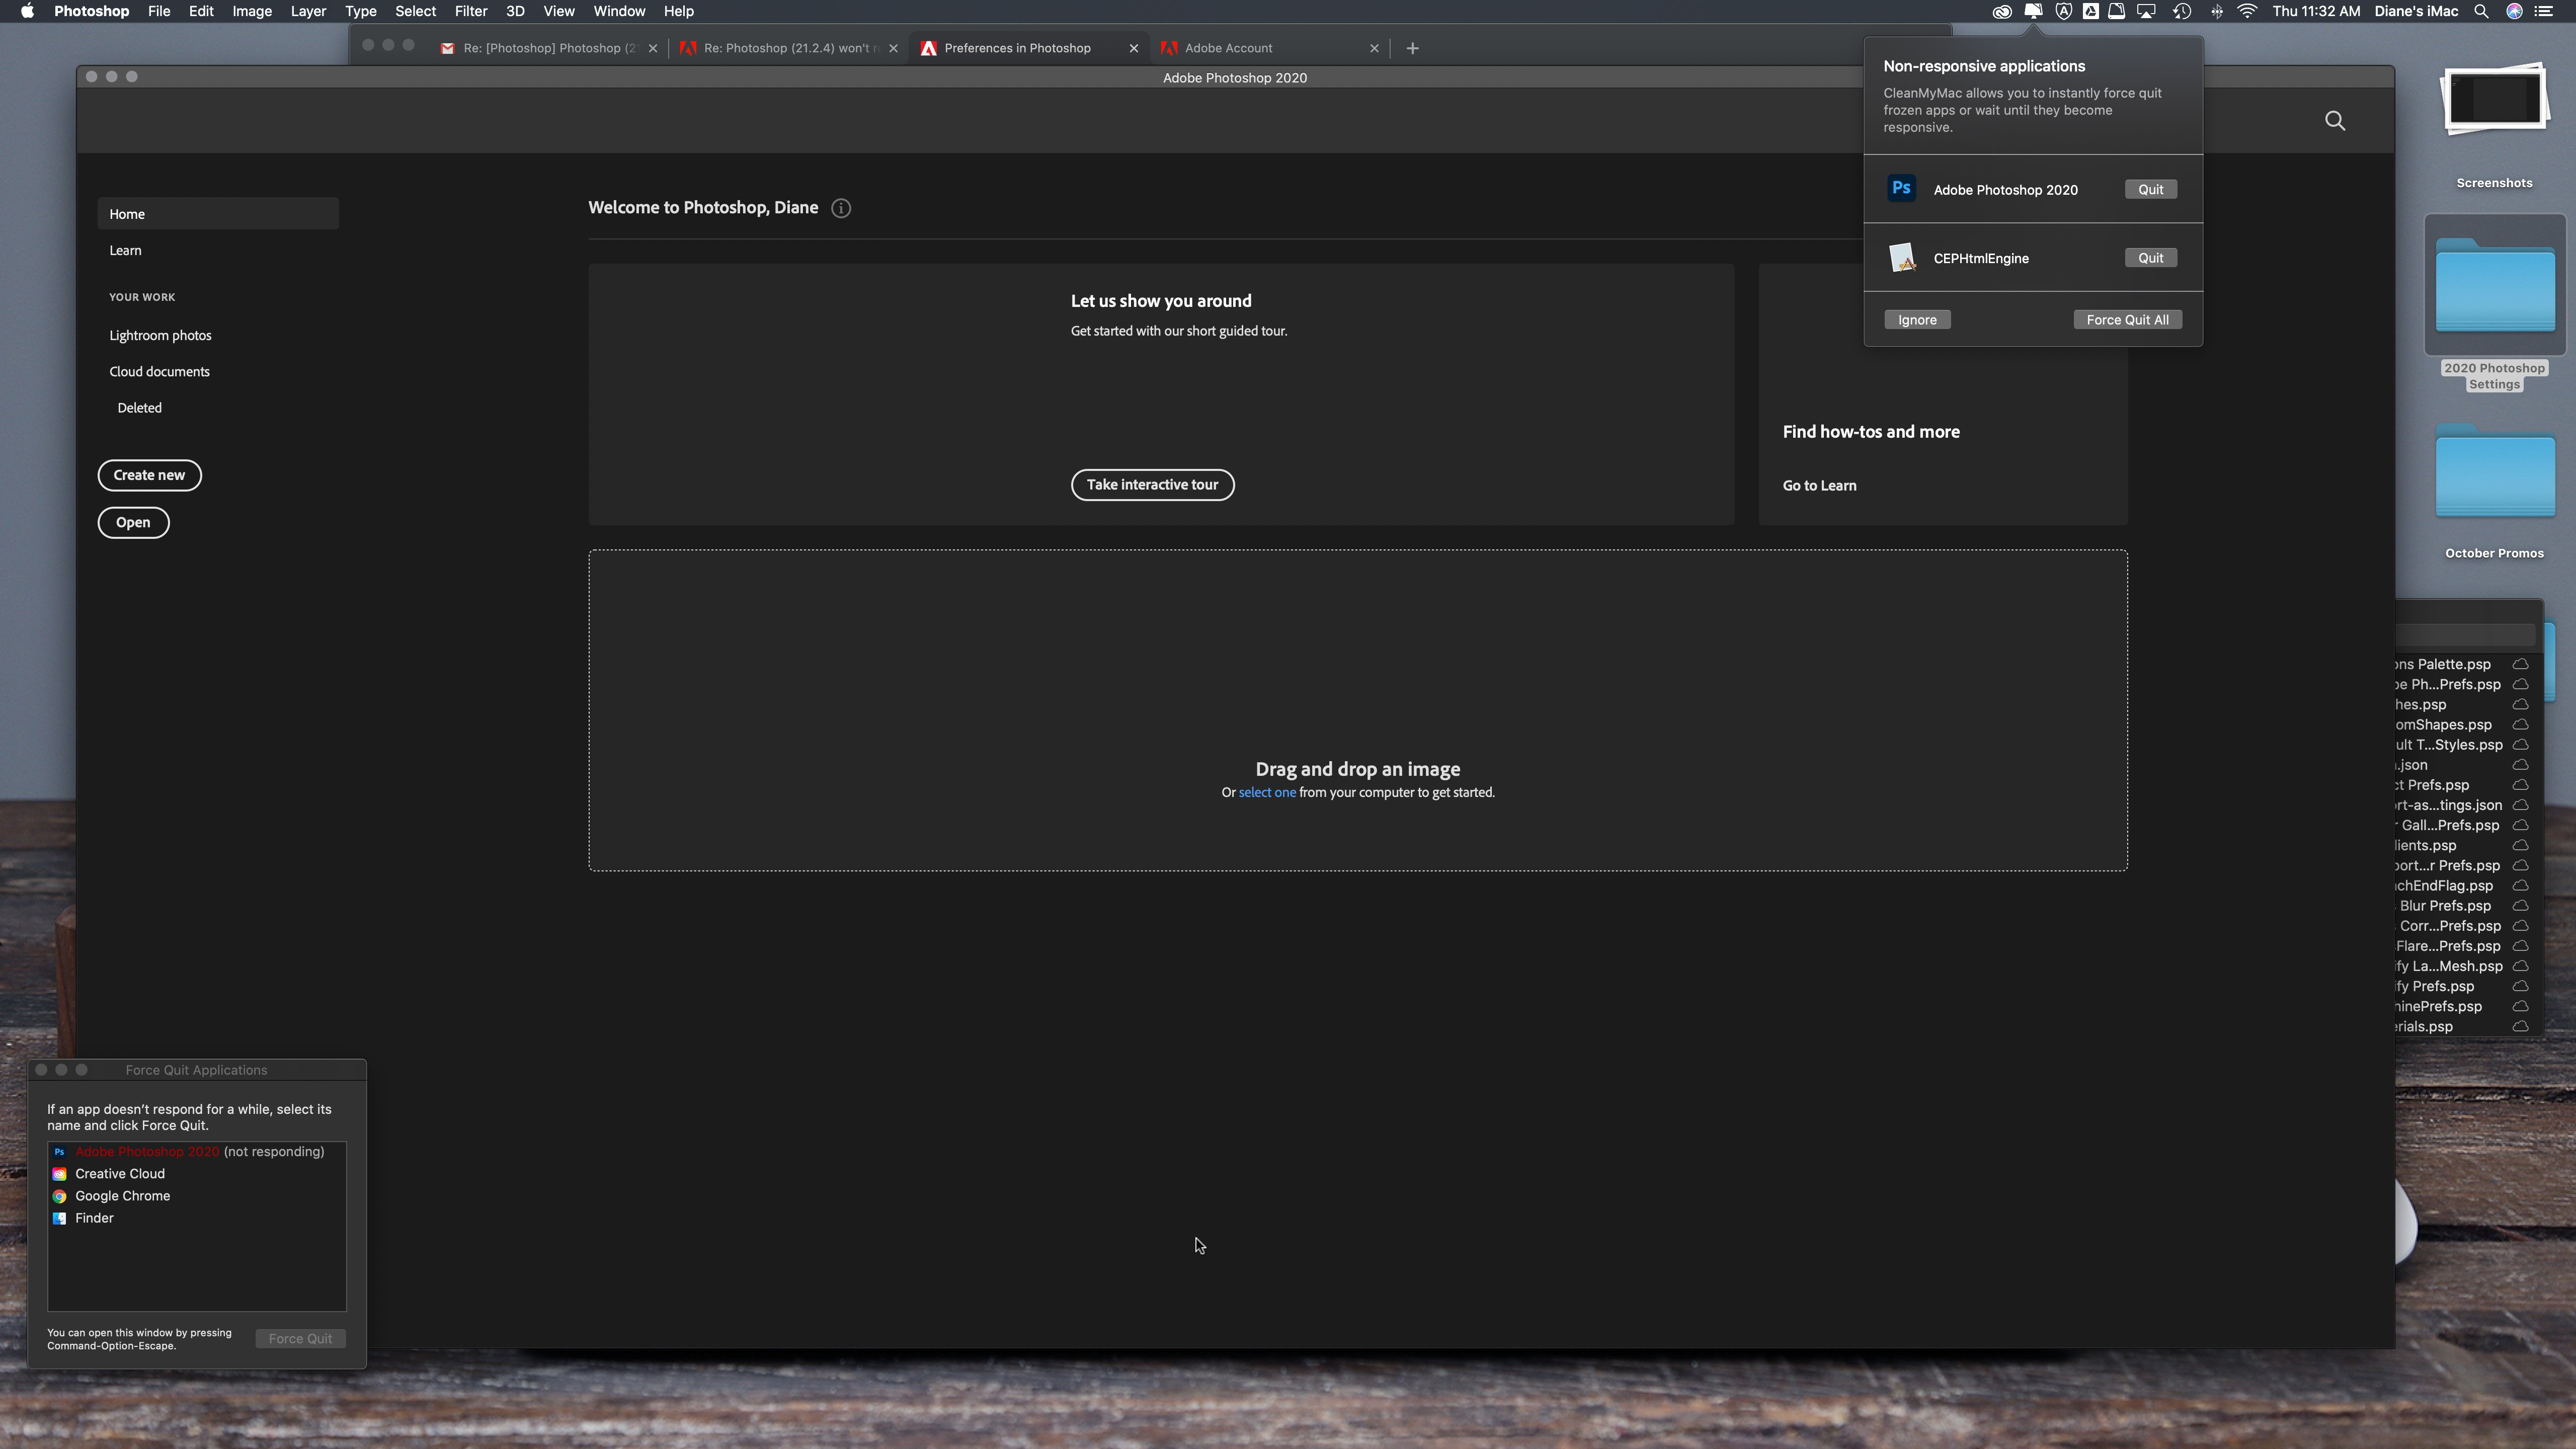2576x1449 pixels.
Task: Switch to Adobe Account browser tab
Action: click(1228, 48)
